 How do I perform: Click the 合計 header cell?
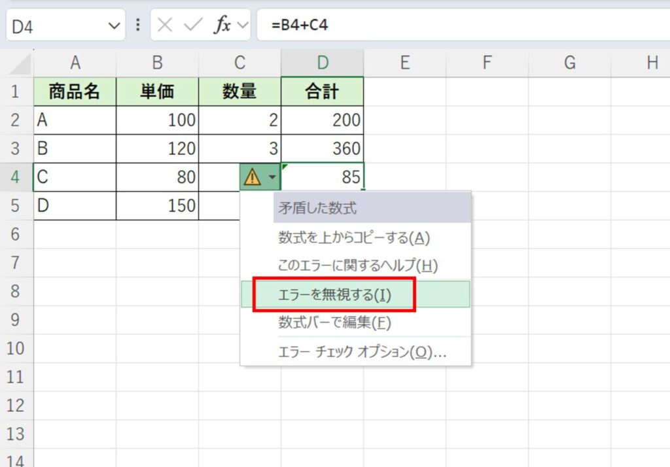click(x=323, y=92)
